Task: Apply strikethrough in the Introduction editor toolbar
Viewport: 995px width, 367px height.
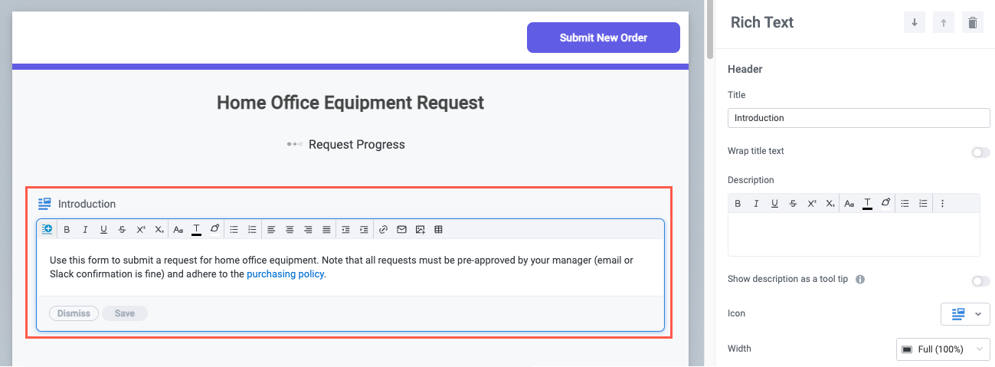Action: click(x=123, y=229)
